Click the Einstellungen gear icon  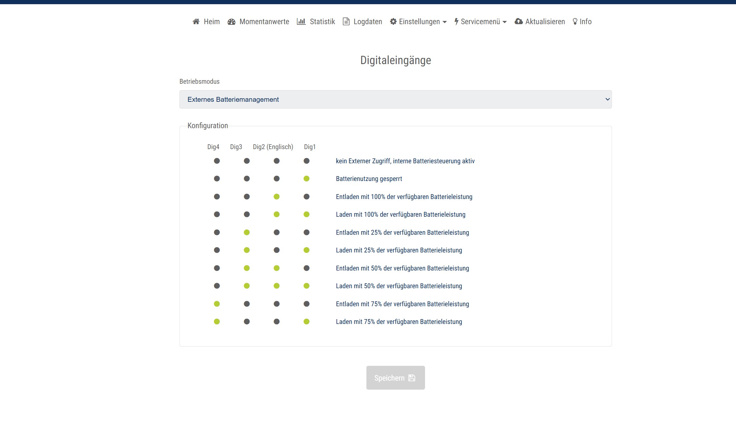click(x=393, y=22)
